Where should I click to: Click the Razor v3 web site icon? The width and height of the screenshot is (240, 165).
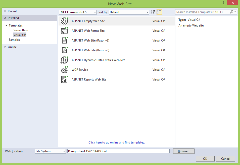(x=64, y=50)
